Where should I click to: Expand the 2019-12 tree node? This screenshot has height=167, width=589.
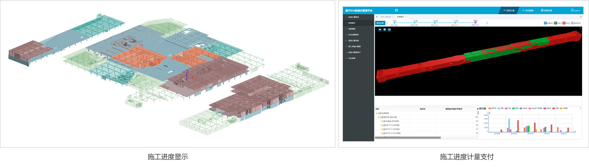[x=380, y=125]
